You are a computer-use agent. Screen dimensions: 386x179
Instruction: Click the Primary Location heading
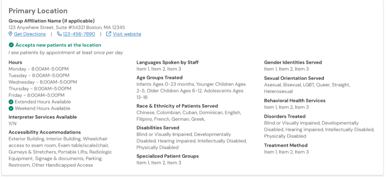click(38, 11)
